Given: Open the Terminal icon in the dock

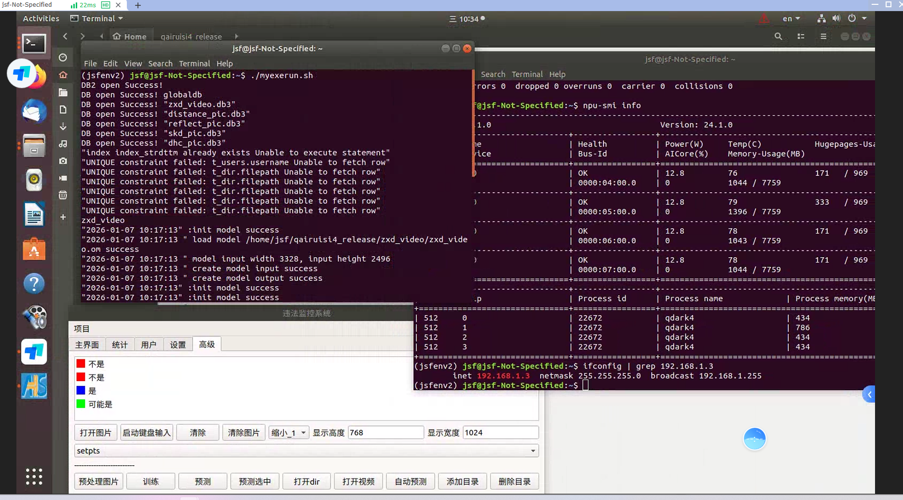Looking at the screenshot, I should click(34, 44).
